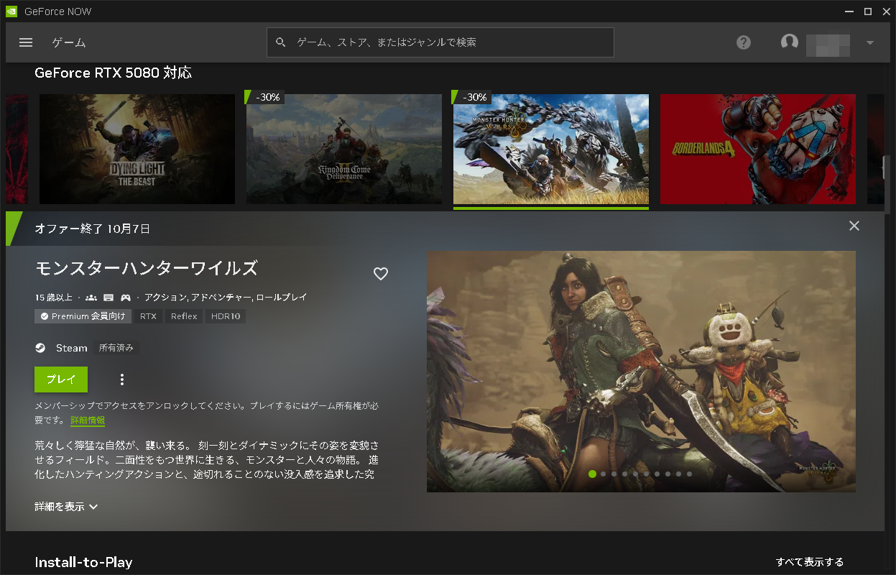Jump to the second carousel dot
Screen dimensions: 896x575
[x=603, y=474]
